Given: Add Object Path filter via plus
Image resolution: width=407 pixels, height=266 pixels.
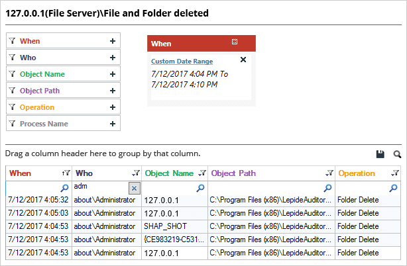Looking at the screenshot, I should 113,91.
